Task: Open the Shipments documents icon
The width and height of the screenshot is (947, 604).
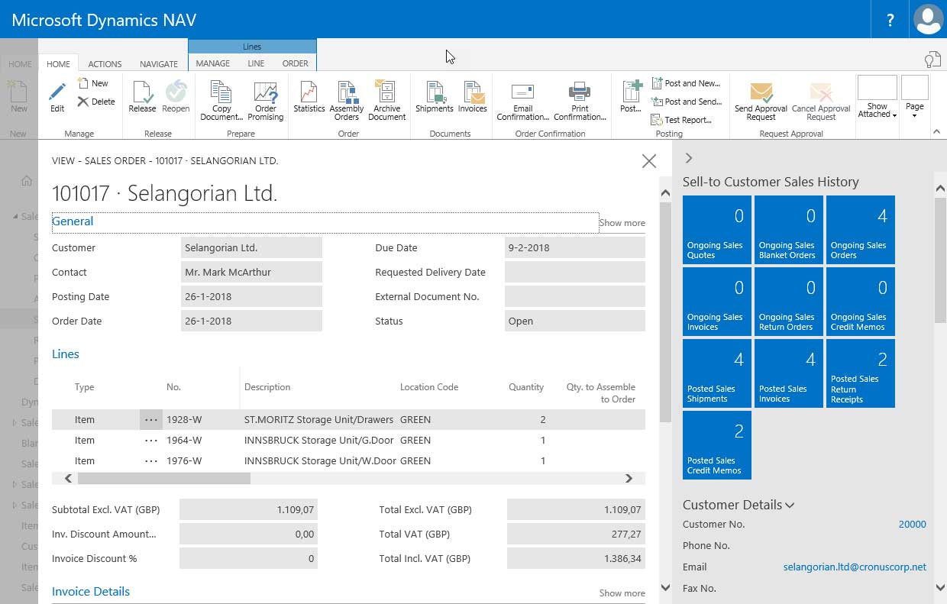Action: (x=434, y=97)
